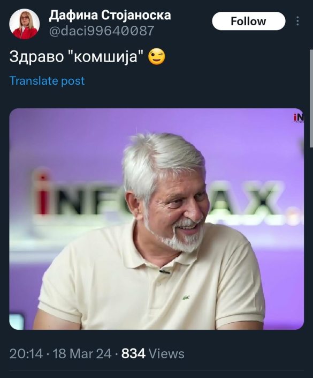
Task: Open the attached photo of the smiling man
Action: click(x=156, y=219)
